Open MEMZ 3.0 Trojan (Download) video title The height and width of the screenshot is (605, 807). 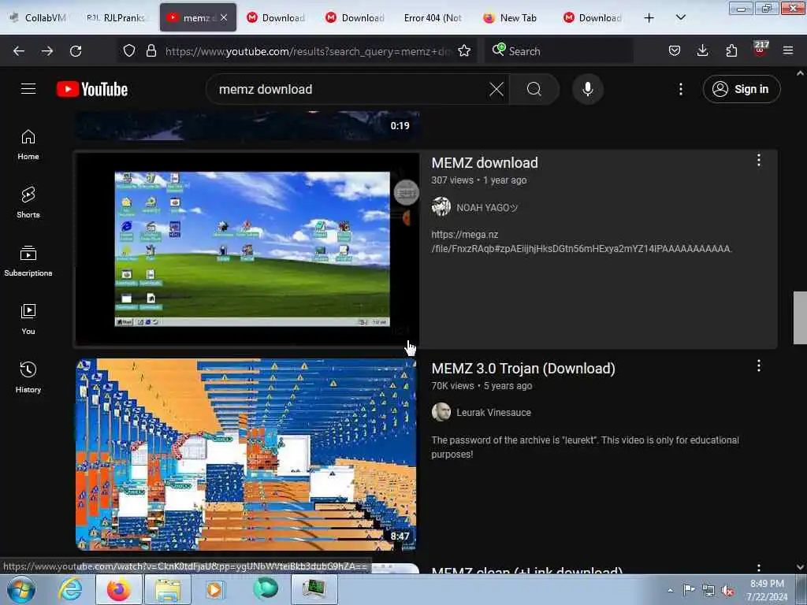click(x=523, y=369)
